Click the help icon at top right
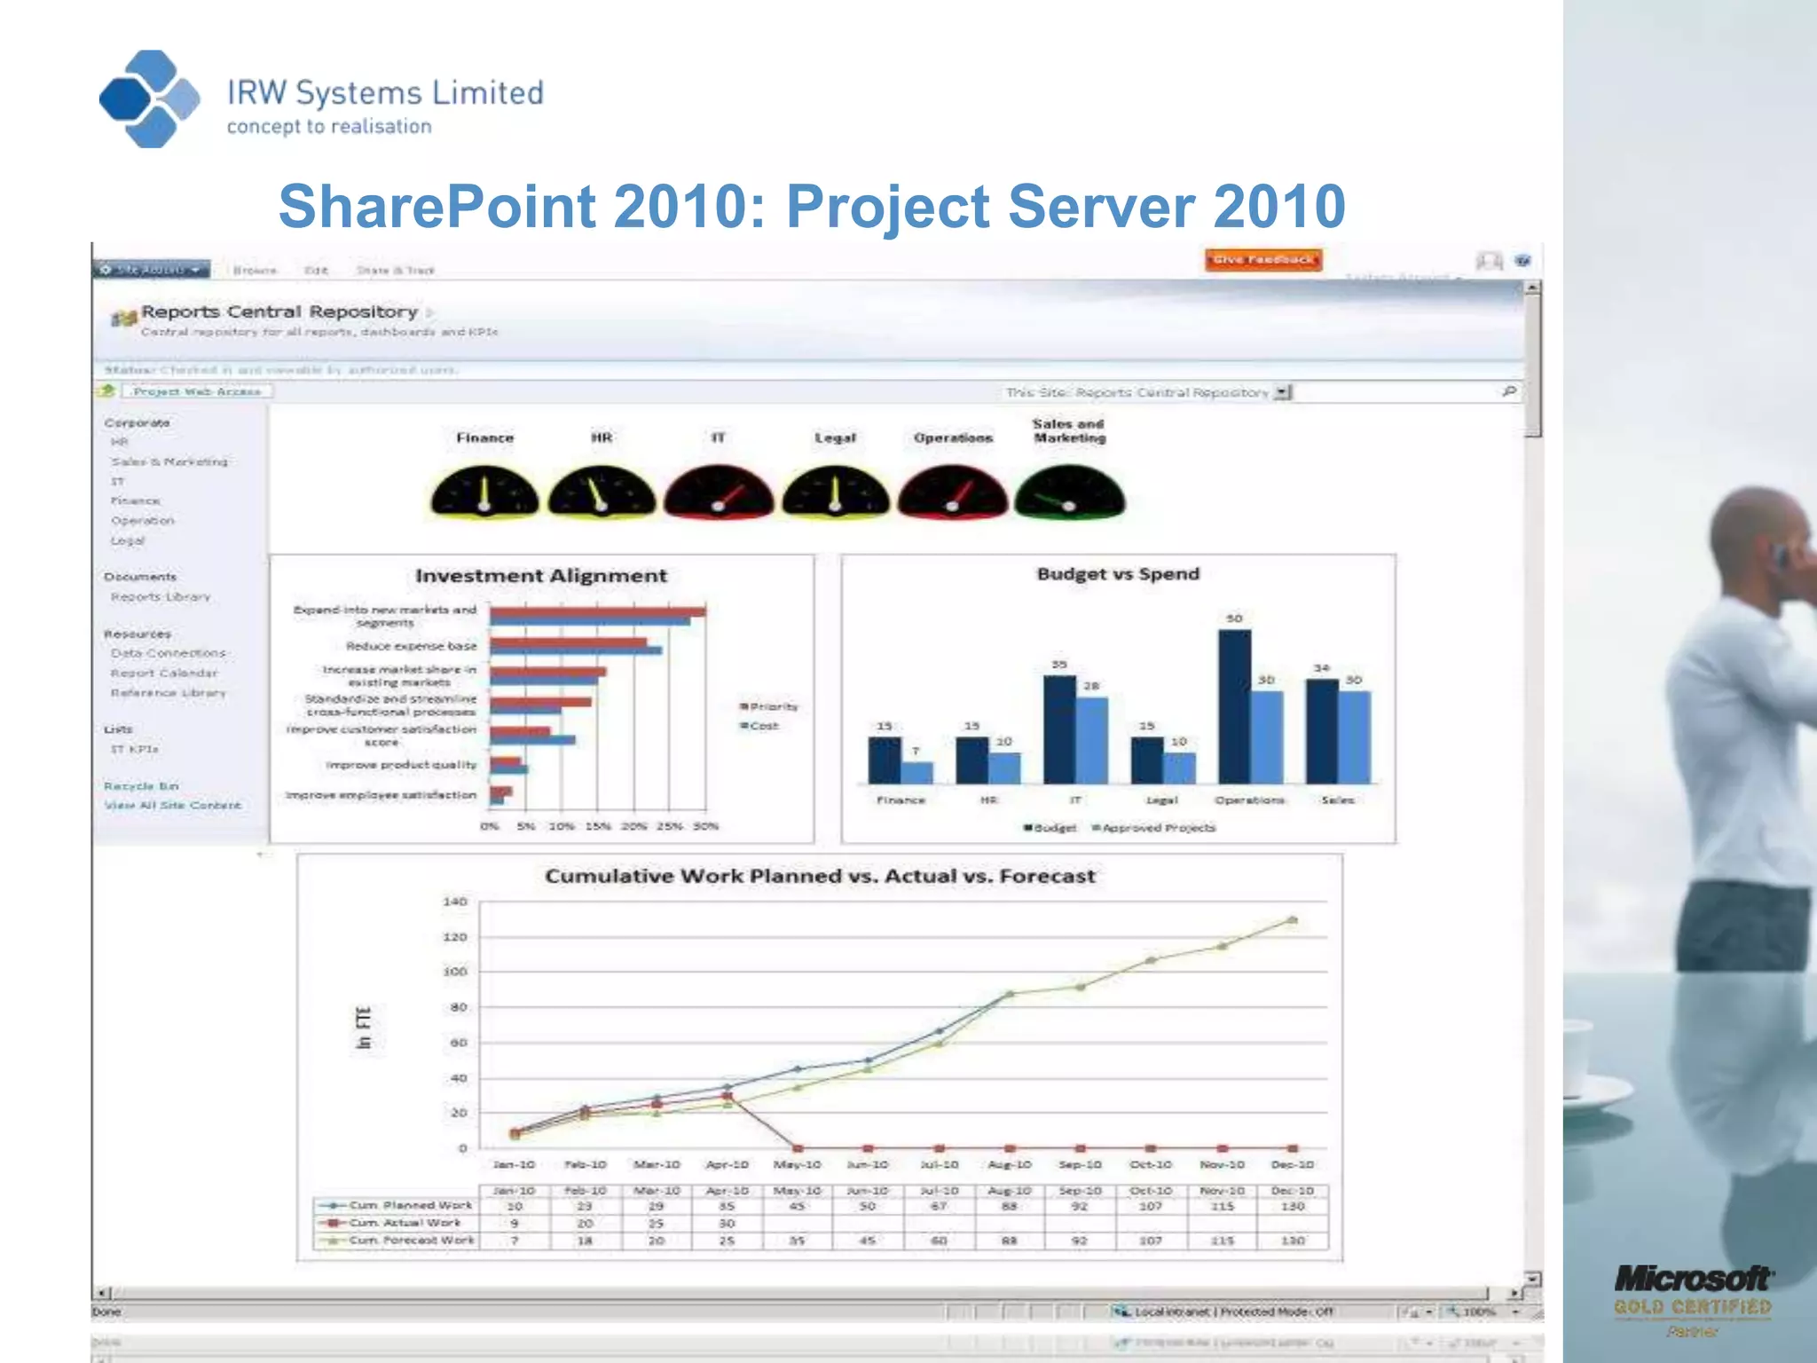1817x1363 pixels. click(x=1522, y=260)
